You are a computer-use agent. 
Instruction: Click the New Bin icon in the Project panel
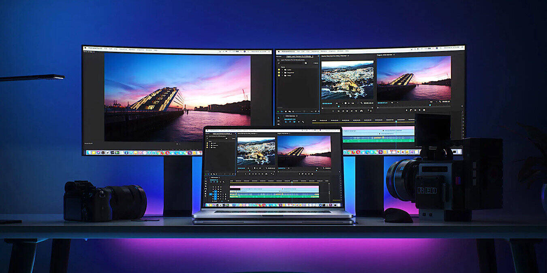pyautogui.click(x=318, y=111)
